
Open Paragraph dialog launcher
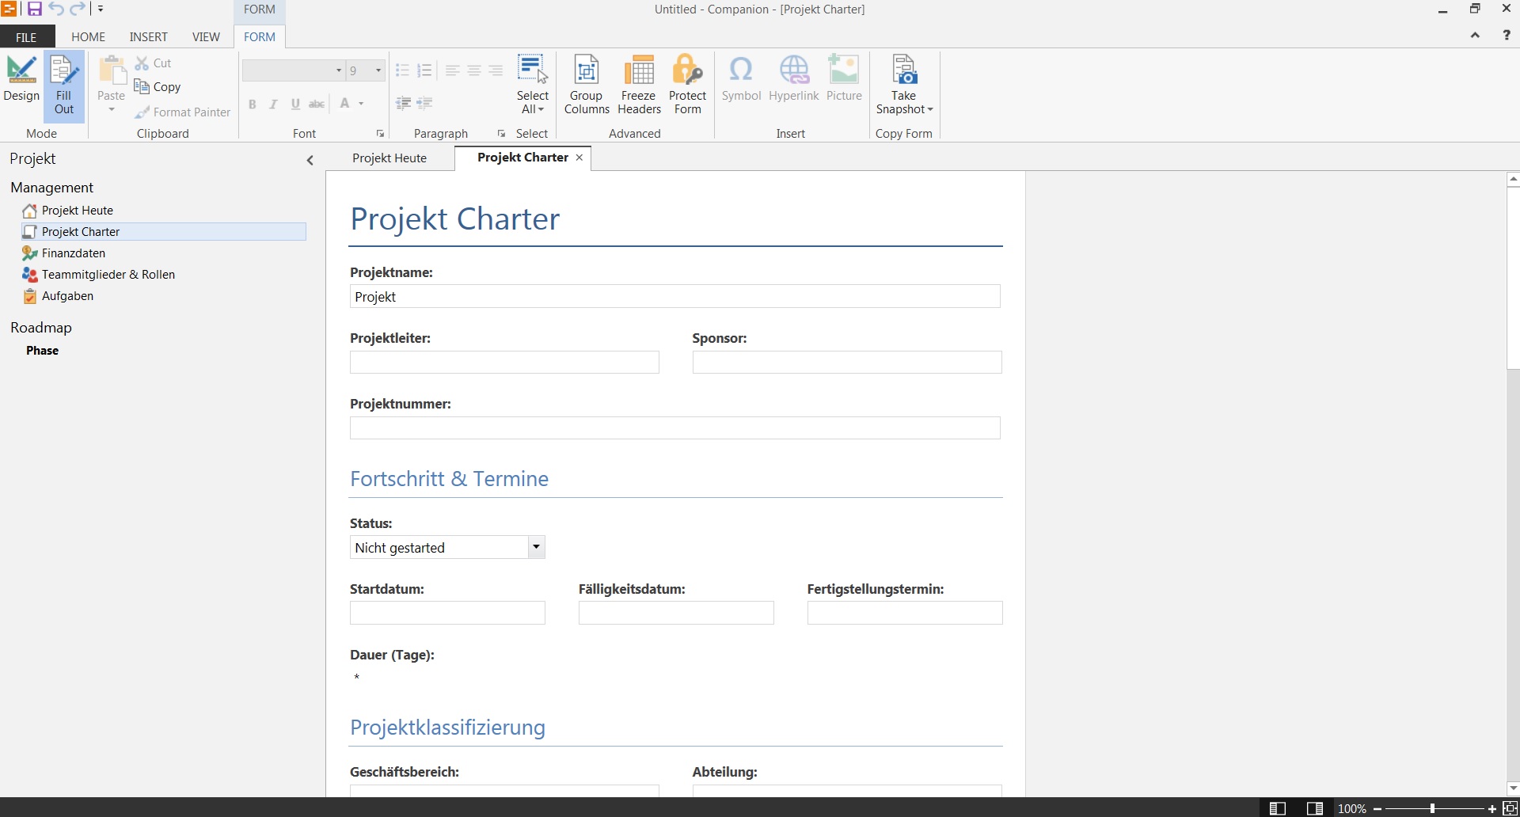[x=501, y=134]
